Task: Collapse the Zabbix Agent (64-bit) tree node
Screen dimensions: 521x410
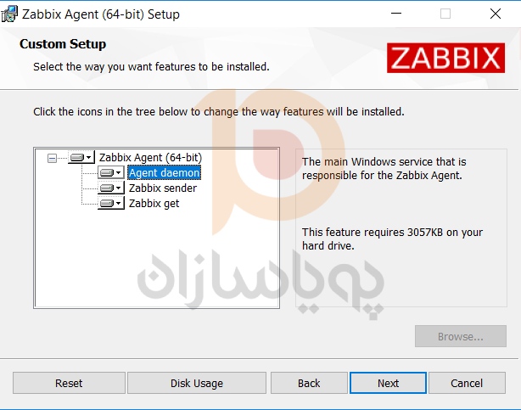Action: tap(52, 158)
